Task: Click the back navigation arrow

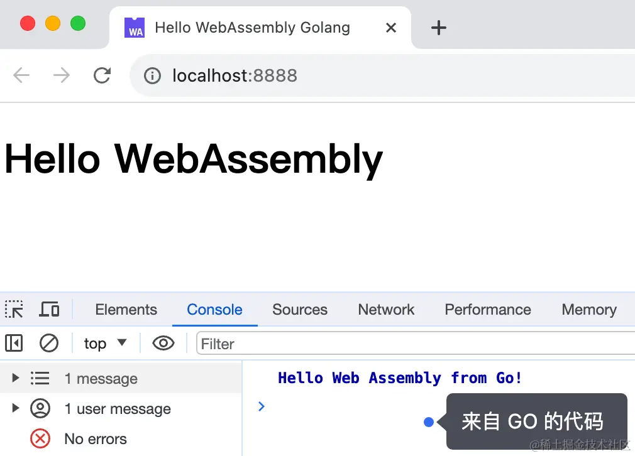Action: coord(21,75)
